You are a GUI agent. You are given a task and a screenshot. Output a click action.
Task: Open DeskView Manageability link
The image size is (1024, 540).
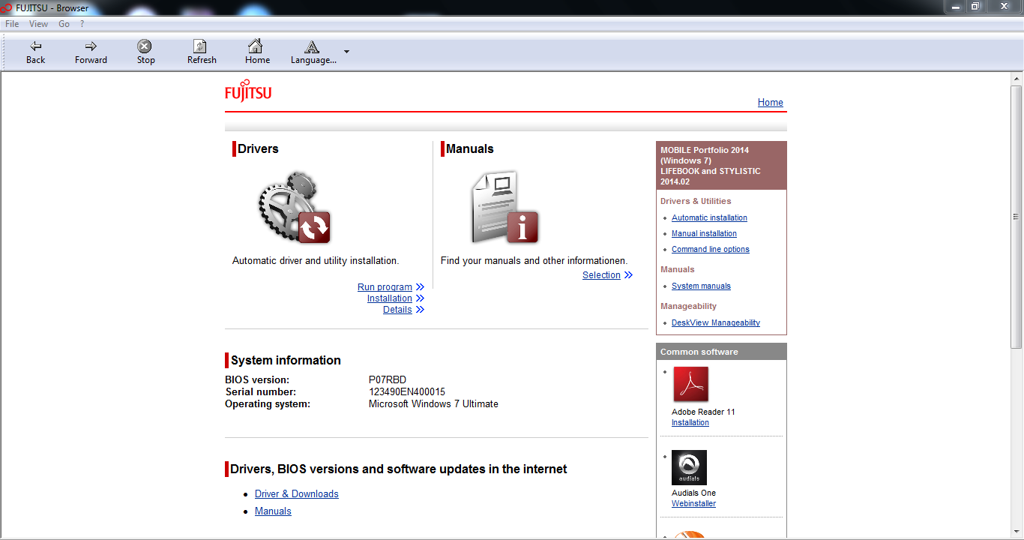[716, 322]
